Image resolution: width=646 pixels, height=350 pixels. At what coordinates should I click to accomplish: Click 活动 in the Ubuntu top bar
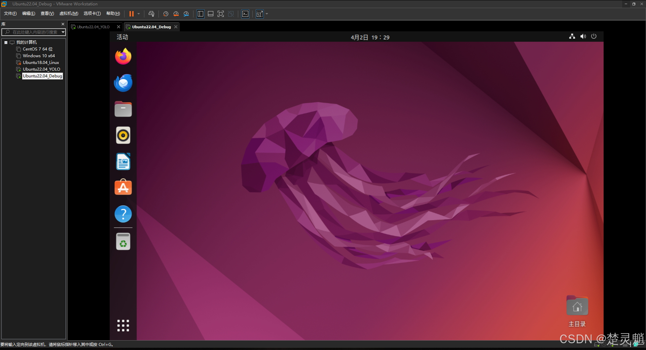[122, 37]
